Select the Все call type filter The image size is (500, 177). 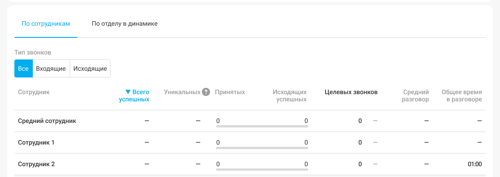23,68
